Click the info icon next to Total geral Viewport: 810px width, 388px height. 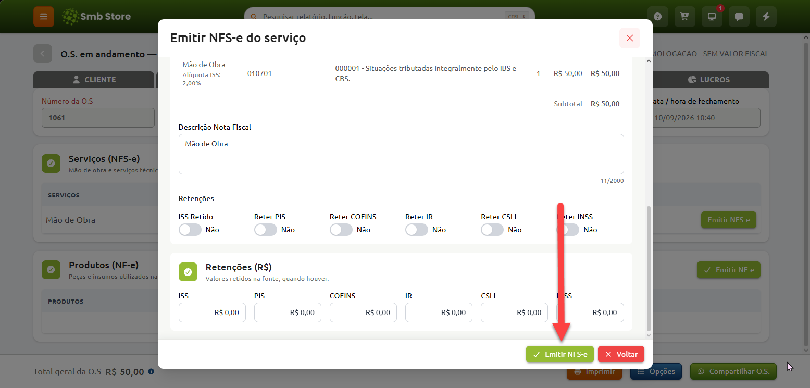coord(151,372)
